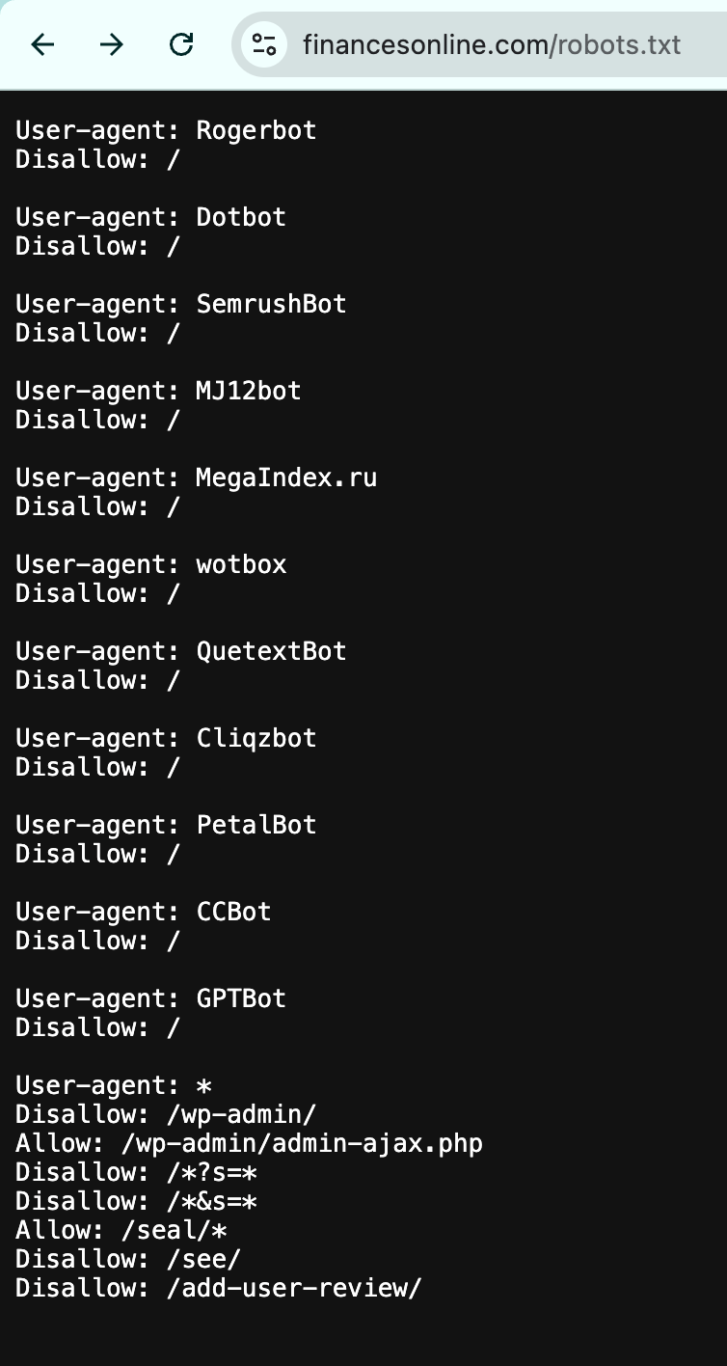This screenshot has height=1366, width=727.
Task: Click the "User-agent: SemrushBot" line
Action: 180,304
